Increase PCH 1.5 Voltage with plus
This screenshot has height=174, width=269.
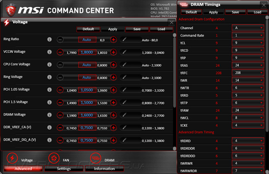click(x=113, y=102)
